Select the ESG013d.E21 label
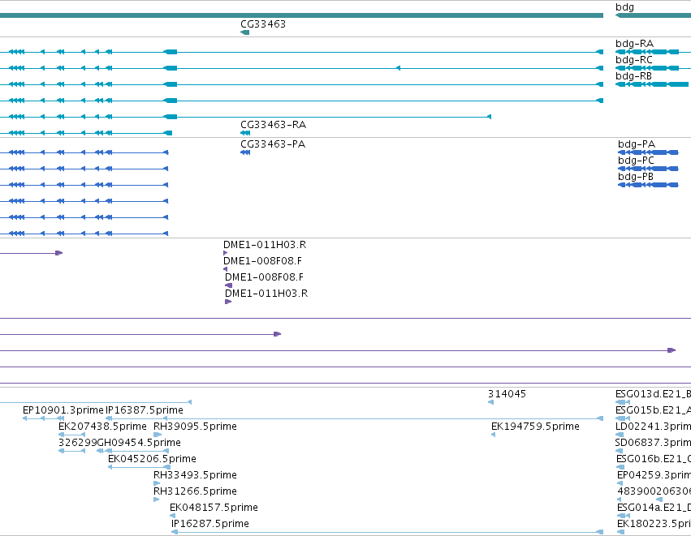The width and height of the screenshot is (691, 536). click(653, 394)
